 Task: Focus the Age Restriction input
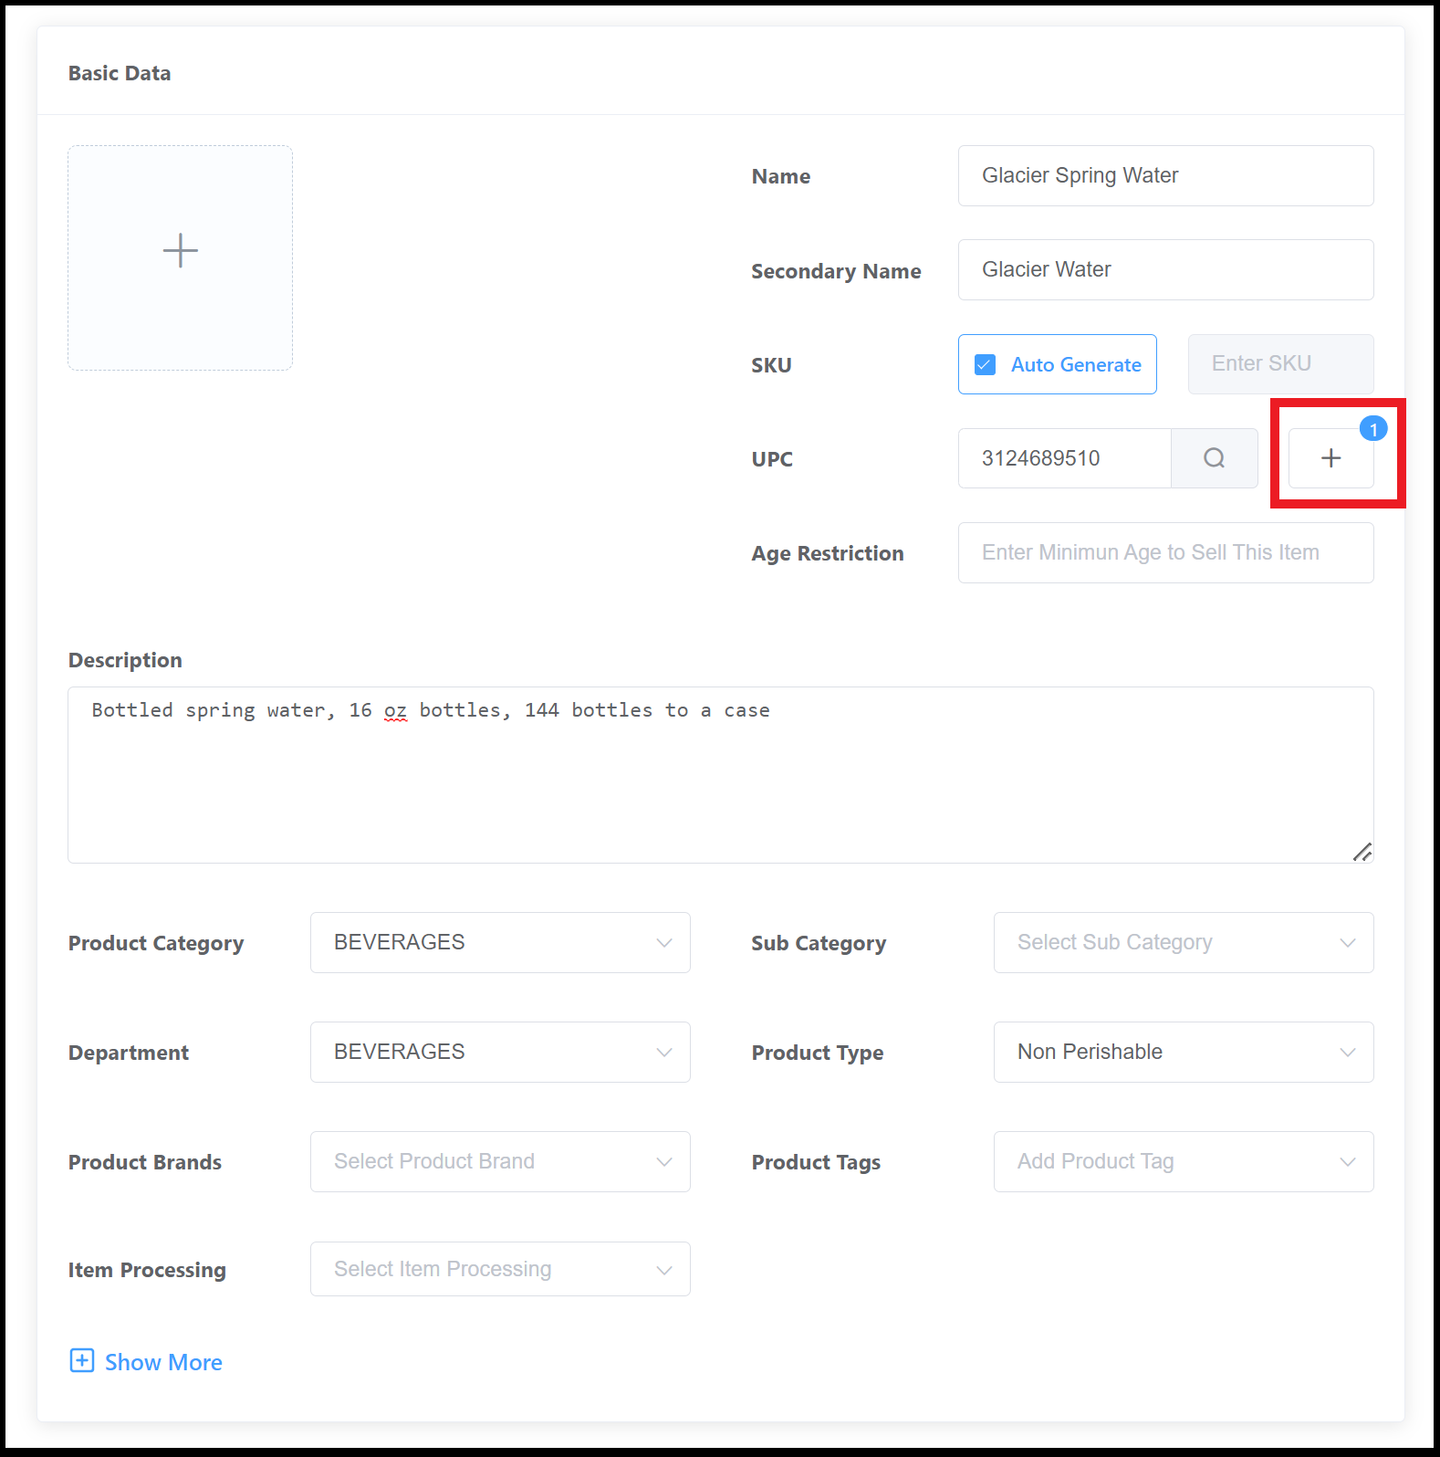coord(1164,552)
